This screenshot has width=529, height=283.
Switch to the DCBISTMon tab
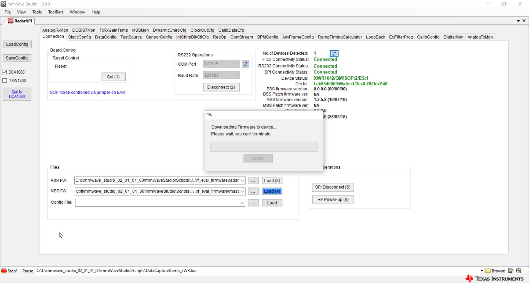[84, 30]
